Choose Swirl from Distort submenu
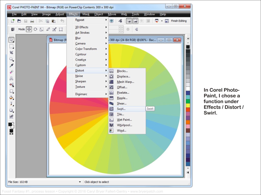This screenshot has width=261, height=195. (x=121, y=109)
